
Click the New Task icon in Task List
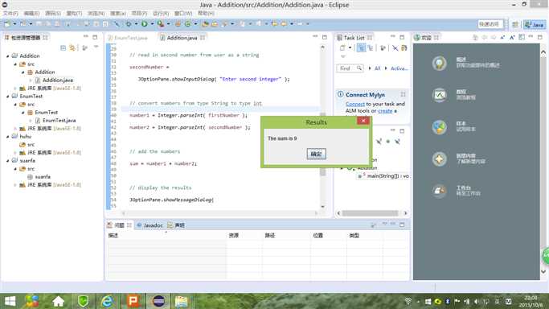[342, 47]
